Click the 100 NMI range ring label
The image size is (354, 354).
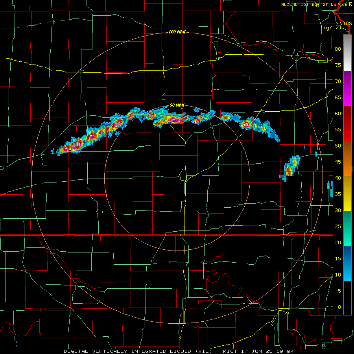point(177,32)
